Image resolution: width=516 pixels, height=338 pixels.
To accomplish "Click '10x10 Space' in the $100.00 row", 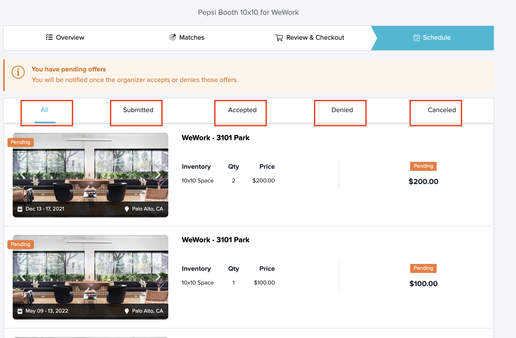I will pos(198,283).
